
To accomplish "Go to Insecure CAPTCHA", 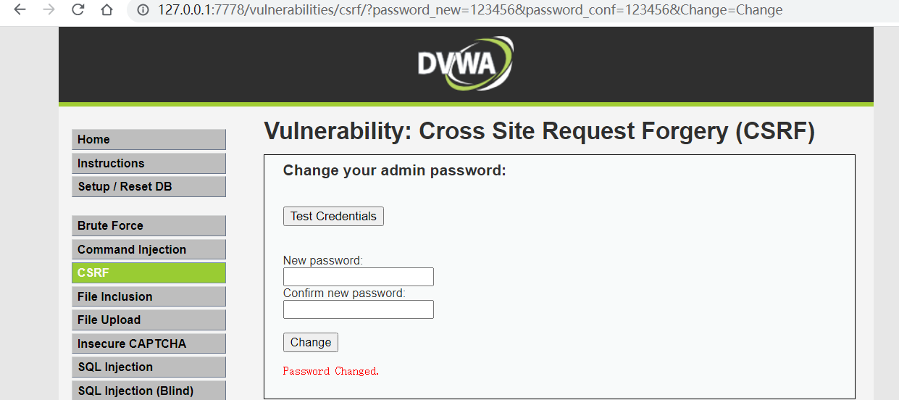I will tap(149, 344).
